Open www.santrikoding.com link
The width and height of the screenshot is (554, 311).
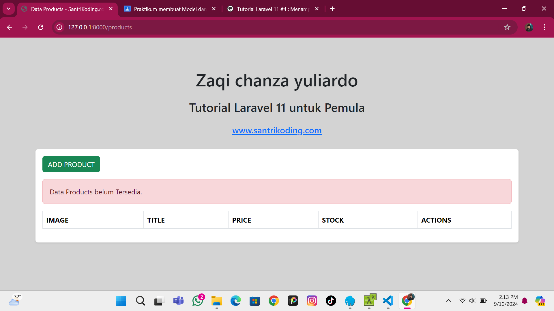[277, 130]
